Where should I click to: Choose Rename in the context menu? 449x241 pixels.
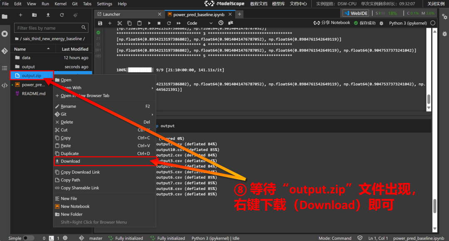tap(104, 106)
